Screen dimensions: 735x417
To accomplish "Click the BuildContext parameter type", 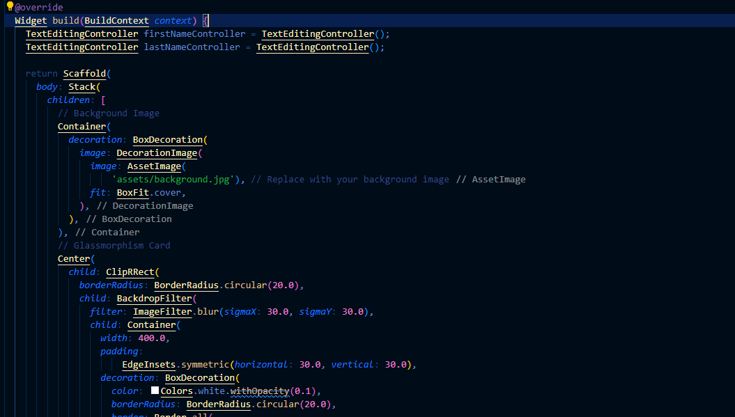I will (117, 21).
